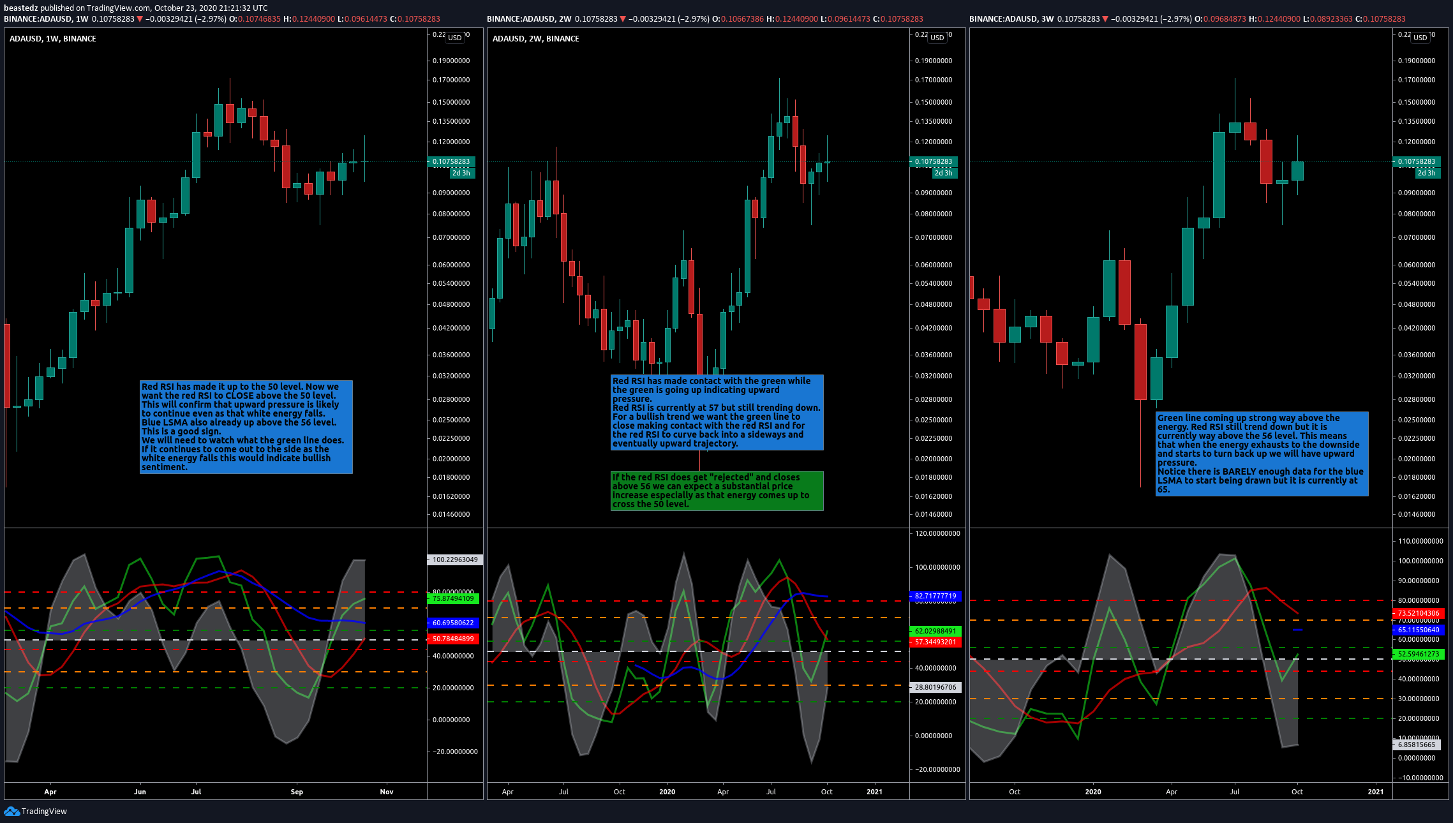Click '2021' on the 3W time axis

point(1376,792)
